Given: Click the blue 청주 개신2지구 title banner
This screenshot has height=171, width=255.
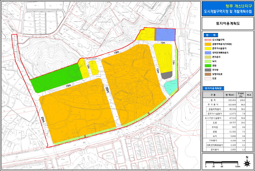Looking at the screenshot, I should (228, 9).
